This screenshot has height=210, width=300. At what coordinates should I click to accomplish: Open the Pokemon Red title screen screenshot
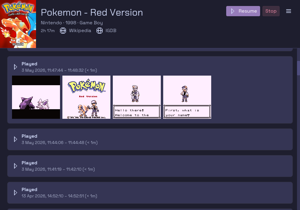pyautogui.click(x=86, y=97)
